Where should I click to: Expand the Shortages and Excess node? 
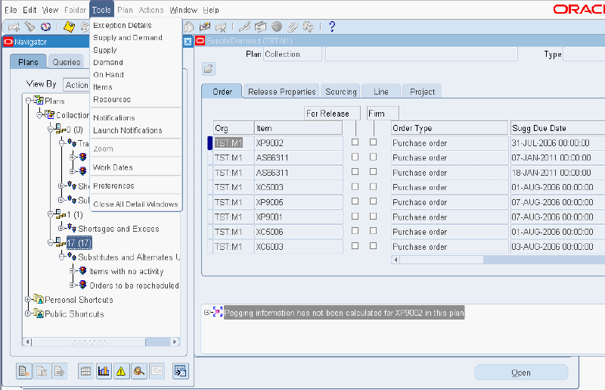point(61,229)
